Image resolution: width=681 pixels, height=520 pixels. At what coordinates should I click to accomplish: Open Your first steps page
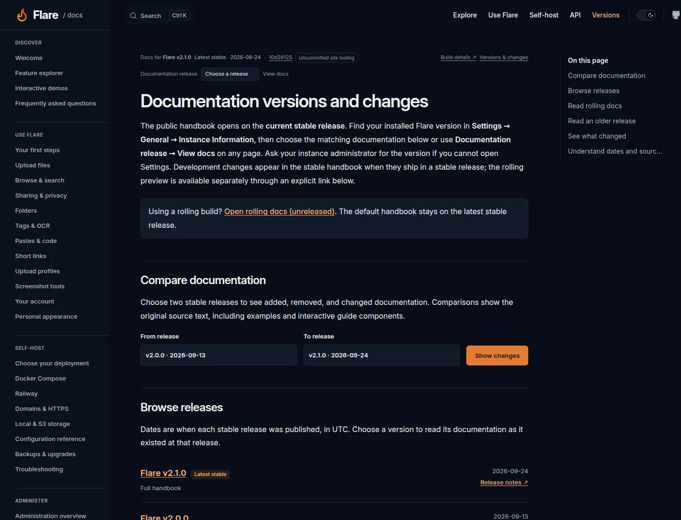click(37, 150)
